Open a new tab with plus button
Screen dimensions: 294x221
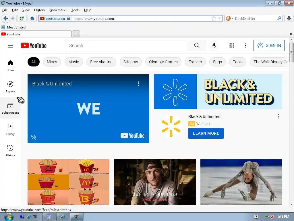click(x=76, y=34)
